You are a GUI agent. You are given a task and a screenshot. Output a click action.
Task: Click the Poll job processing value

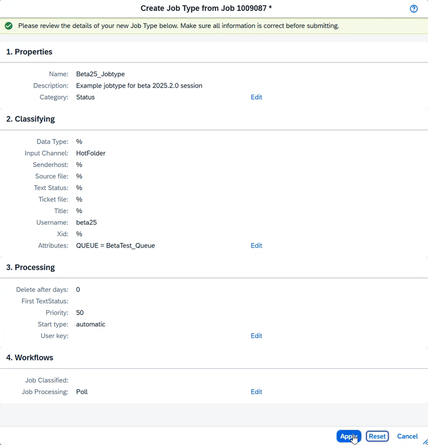pyautogui.click(x=82, y=392)
